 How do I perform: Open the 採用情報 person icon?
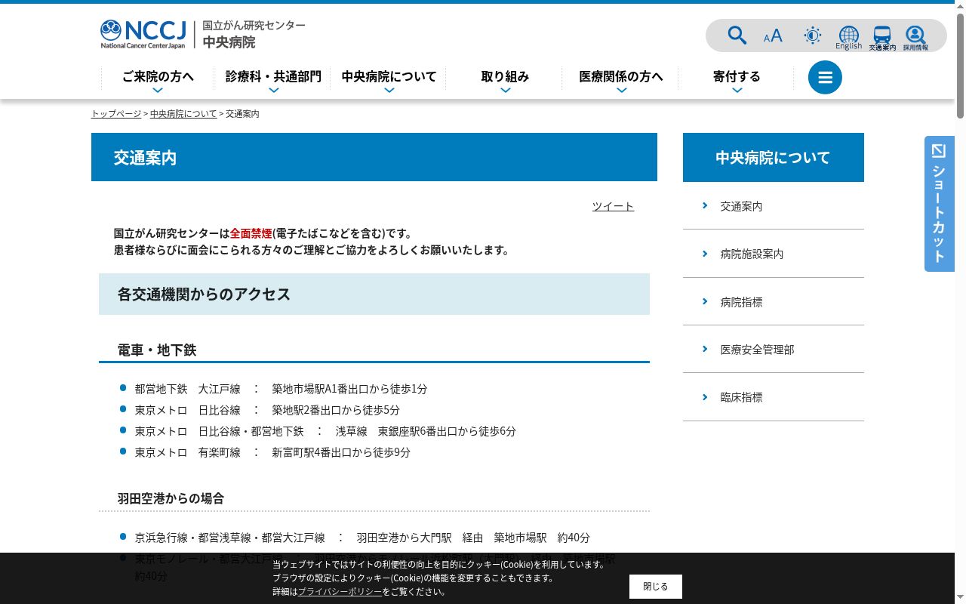[x=915, y=38]
